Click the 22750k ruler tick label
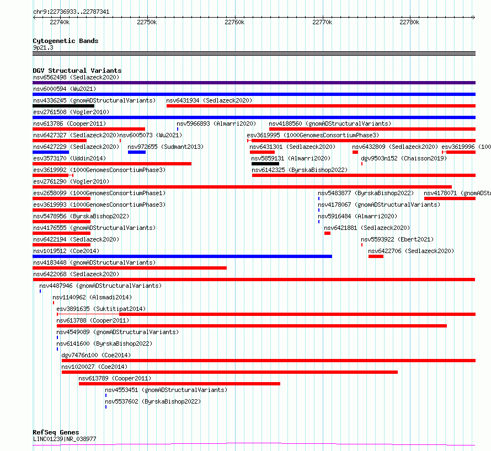Image resolution: width=491 pixels, height=451 pixels. [x=147, y=22]
